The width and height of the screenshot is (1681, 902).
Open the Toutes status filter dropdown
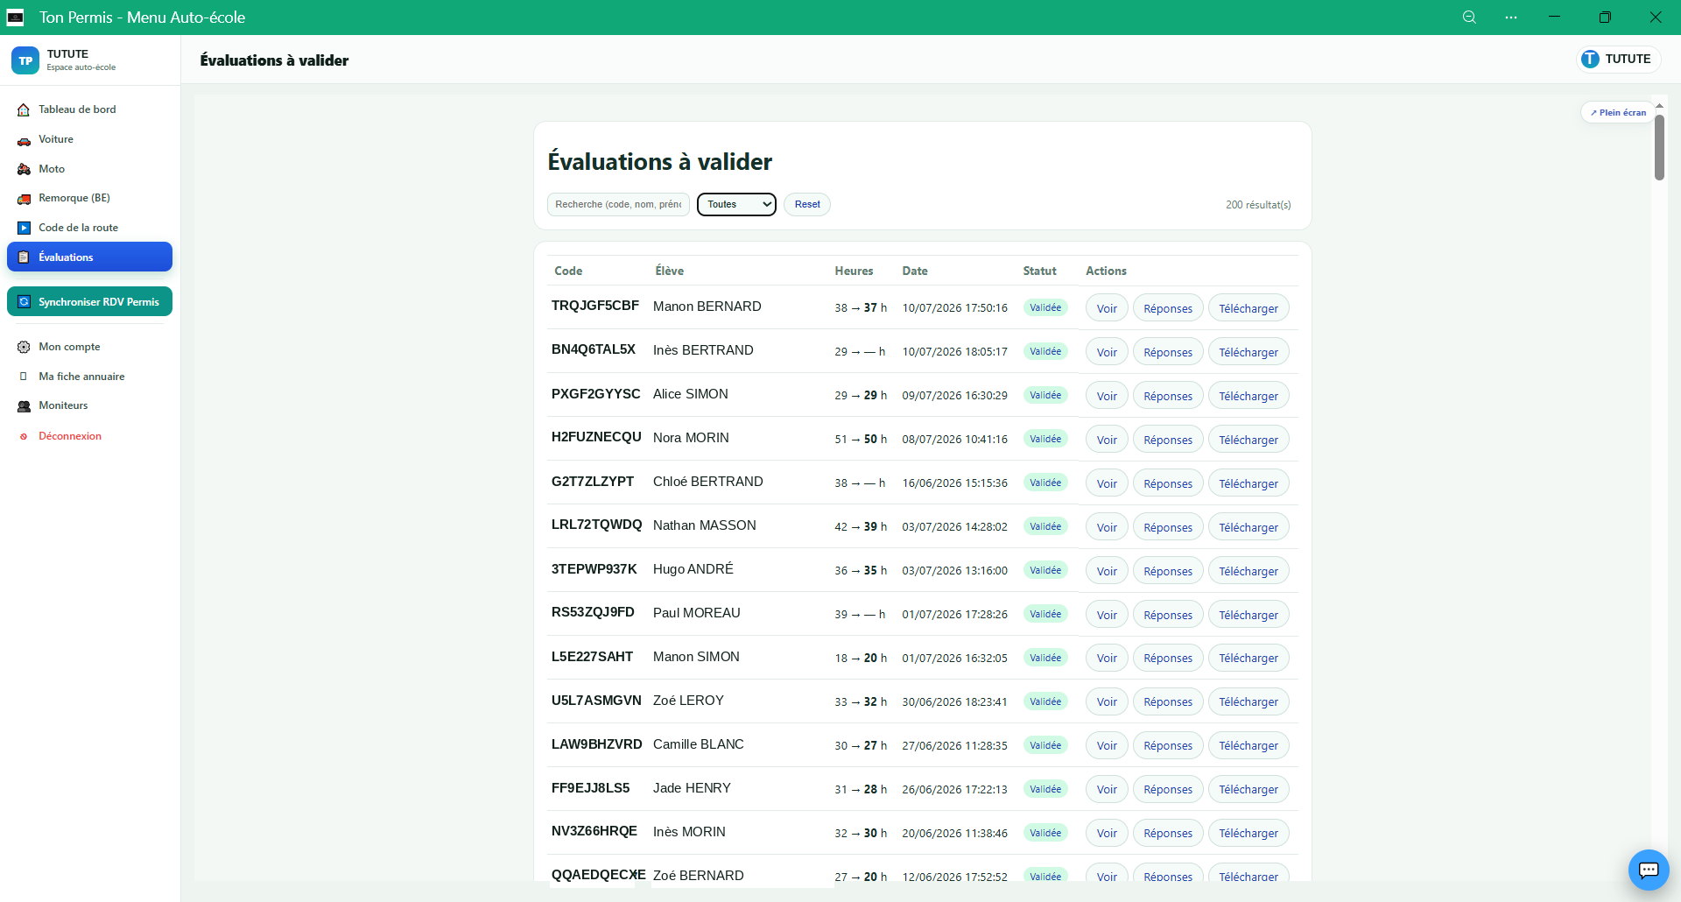(736, 204)
